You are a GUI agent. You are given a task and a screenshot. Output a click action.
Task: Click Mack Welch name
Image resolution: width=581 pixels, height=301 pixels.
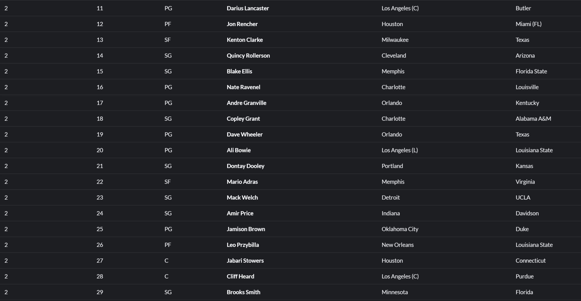click(x=242, y=198)
